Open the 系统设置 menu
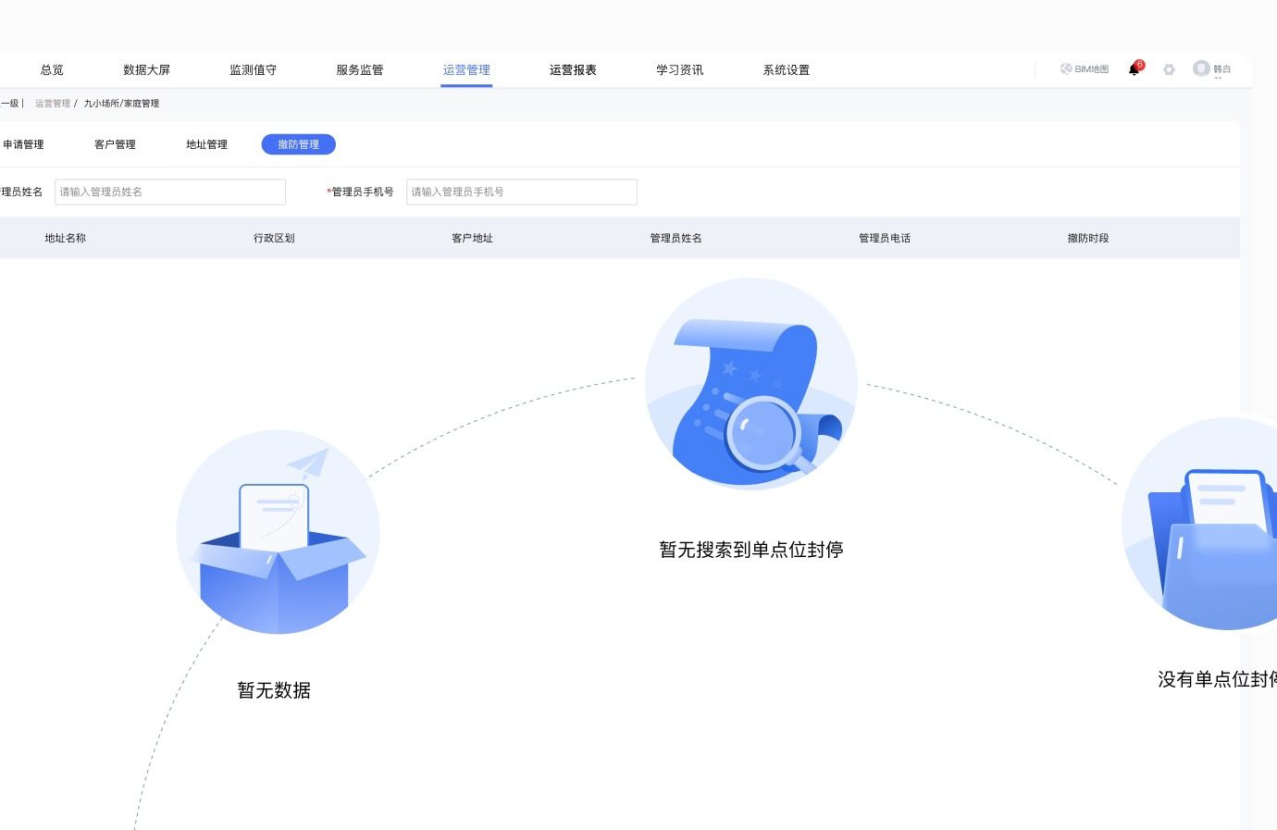 click(x=786, y=70)
